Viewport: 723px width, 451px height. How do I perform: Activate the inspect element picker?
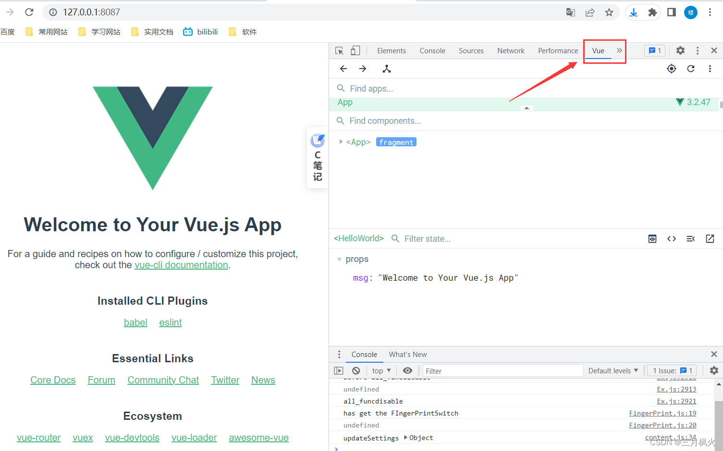pos(339,50)
